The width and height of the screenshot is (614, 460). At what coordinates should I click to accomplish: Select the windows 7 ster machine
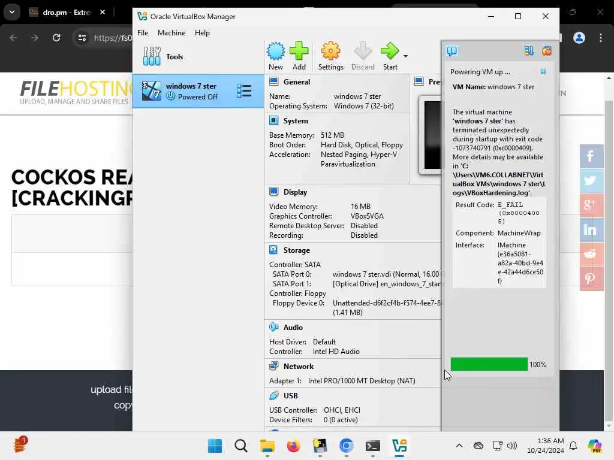[198, 91]
